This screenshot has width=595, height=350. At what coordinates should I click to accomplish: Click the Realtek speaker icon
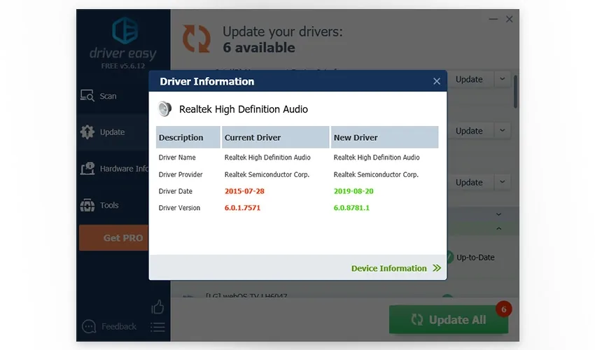click(x=164, y=109)
